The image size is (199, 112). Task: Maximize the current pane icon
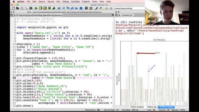86,8
